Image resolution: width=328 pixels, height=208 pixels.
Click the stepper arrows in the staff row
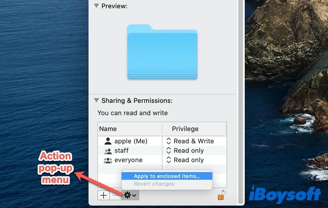click(x=169, y=150)
